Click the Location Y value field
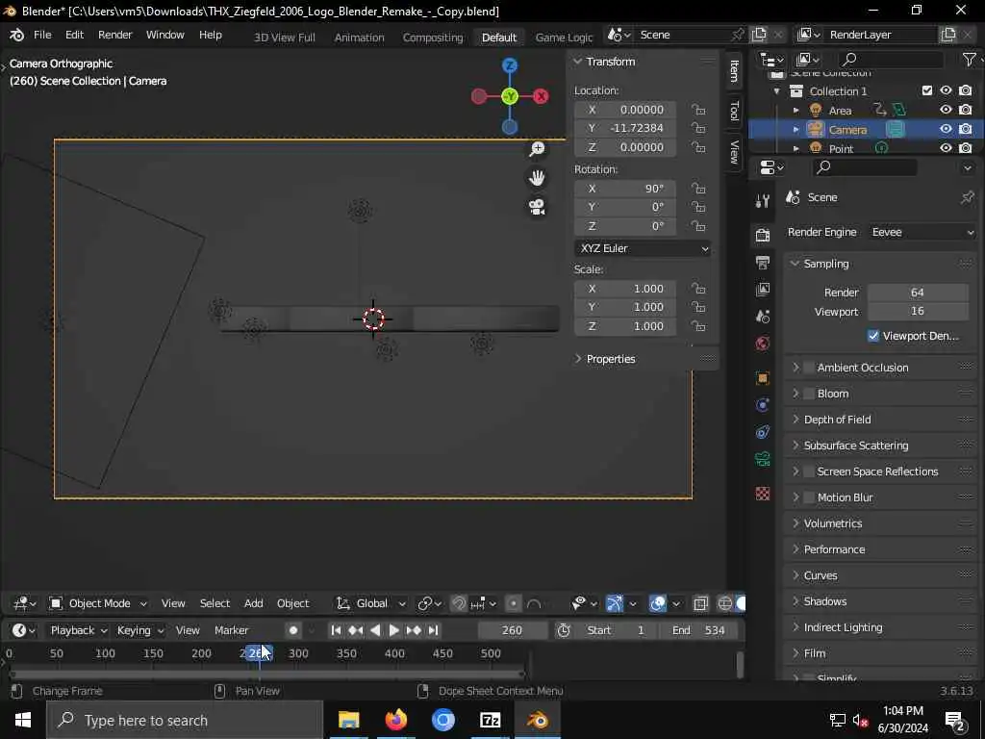The width and height of the screenshot is (985, 739). coord(625,128)
